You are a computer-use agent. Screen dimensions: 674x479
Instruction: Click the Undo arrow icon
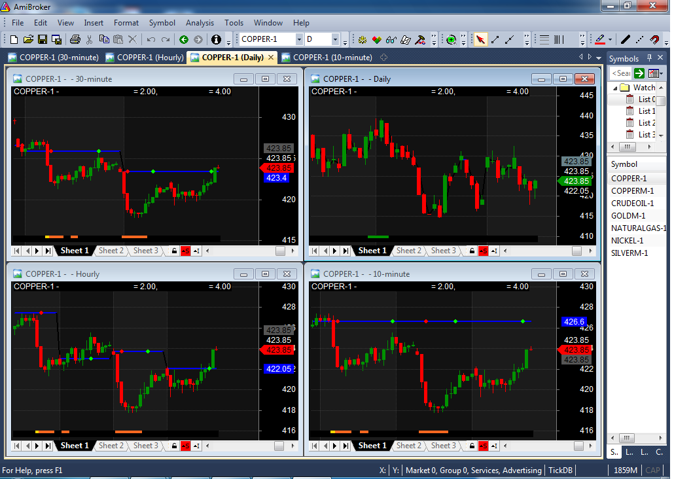[x=151, y=39]
